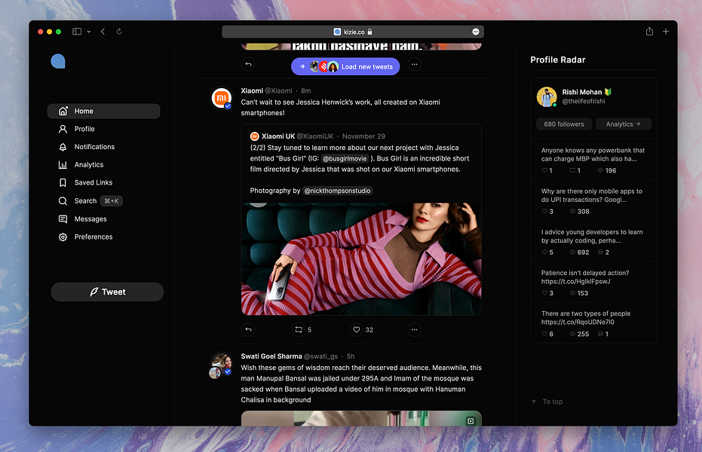
Task: Open the UPI transactions tweet
Action: 593,200
